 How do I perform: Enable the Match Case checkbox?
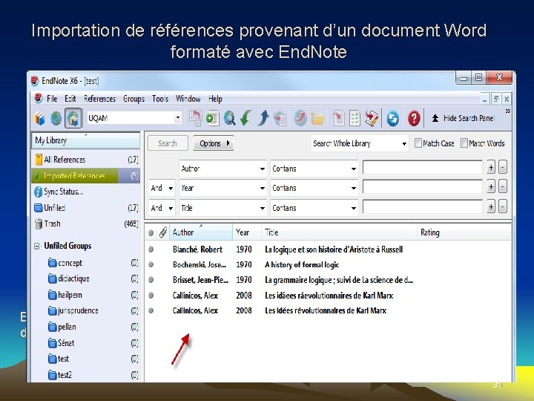(418, 143)
